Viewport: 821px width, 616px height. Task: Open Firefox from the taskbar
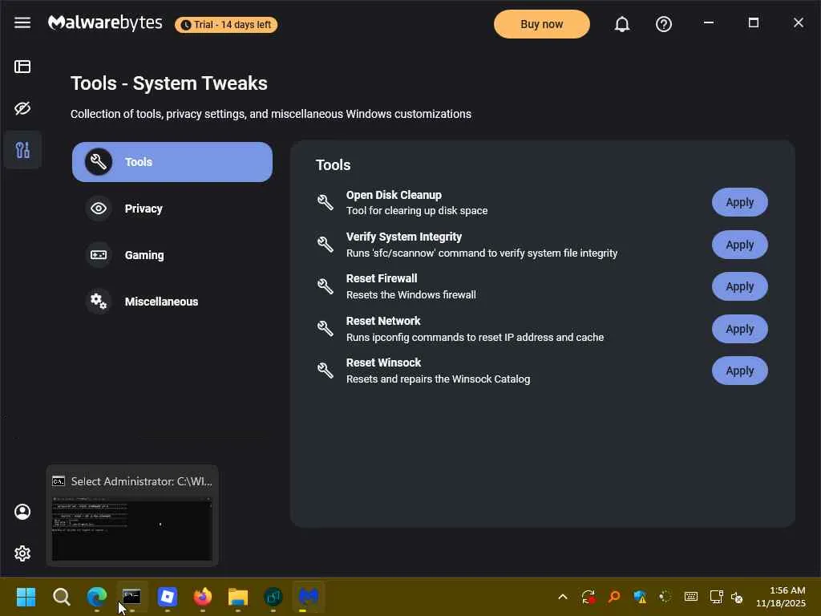click(x=203, y=597)
